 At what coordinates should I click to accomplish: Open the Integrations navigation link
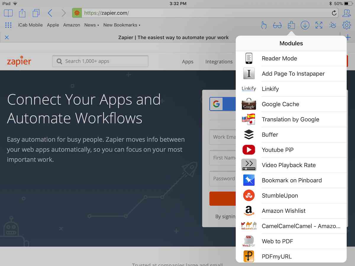(x=219, y=62)
